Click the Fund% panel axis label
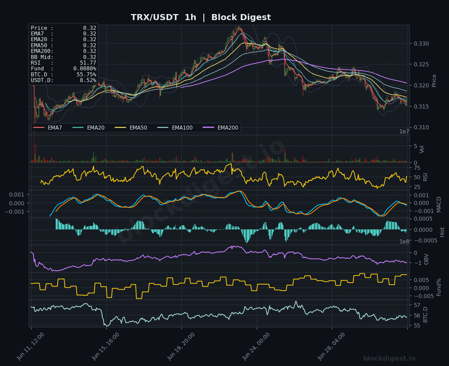This screenshot has height=366, width=449. pyautogui.click(x=439, y=287)
